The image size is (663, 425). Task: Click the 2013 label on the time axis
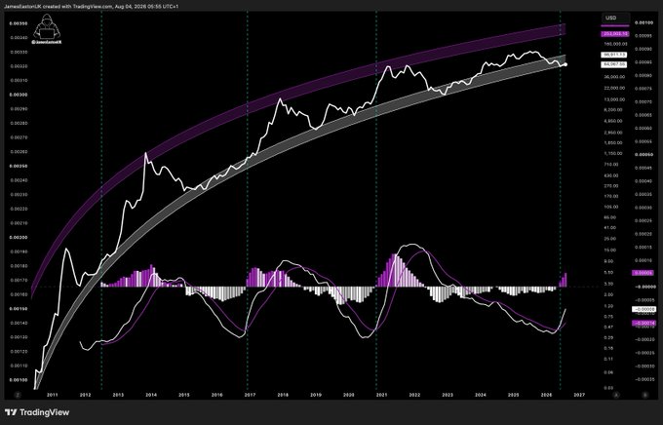coord(118,395)
